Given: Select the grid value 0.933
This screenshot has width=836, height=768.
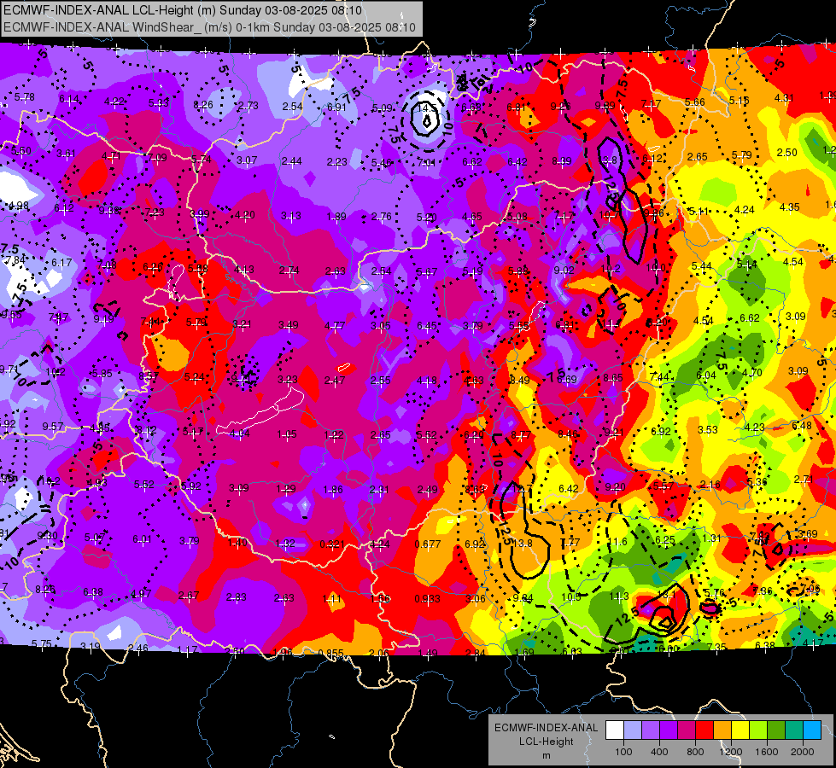Looking at the screenshot, I should pyautogui.click(x=428, y=598).
